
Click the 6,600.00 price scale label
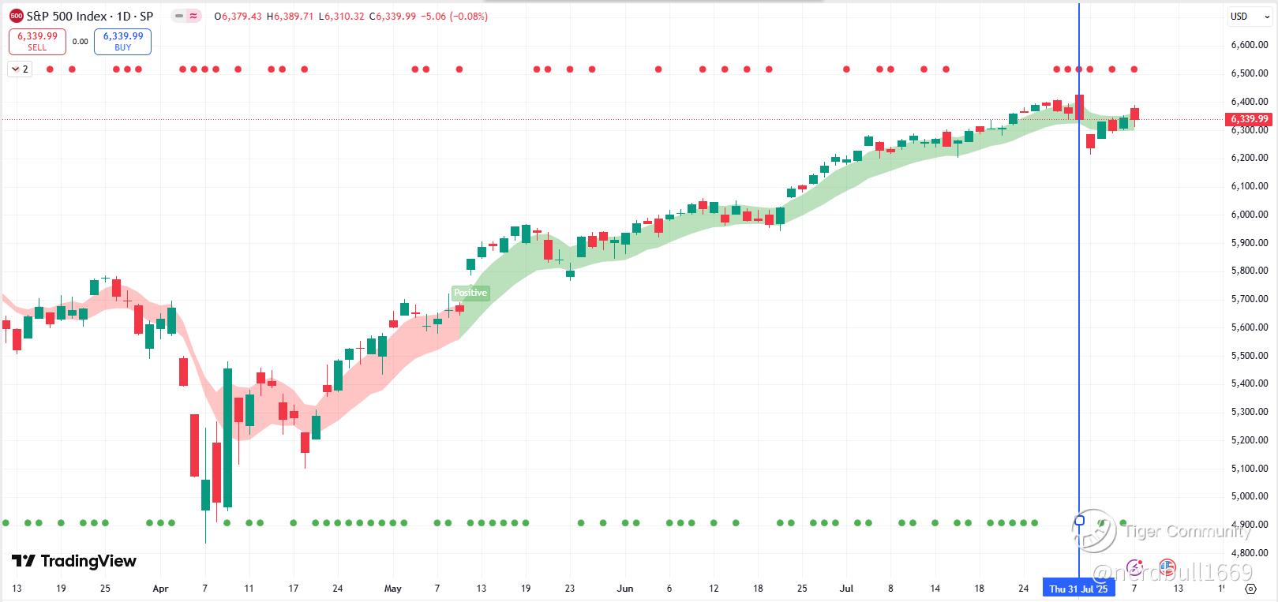pos(1249,45)
